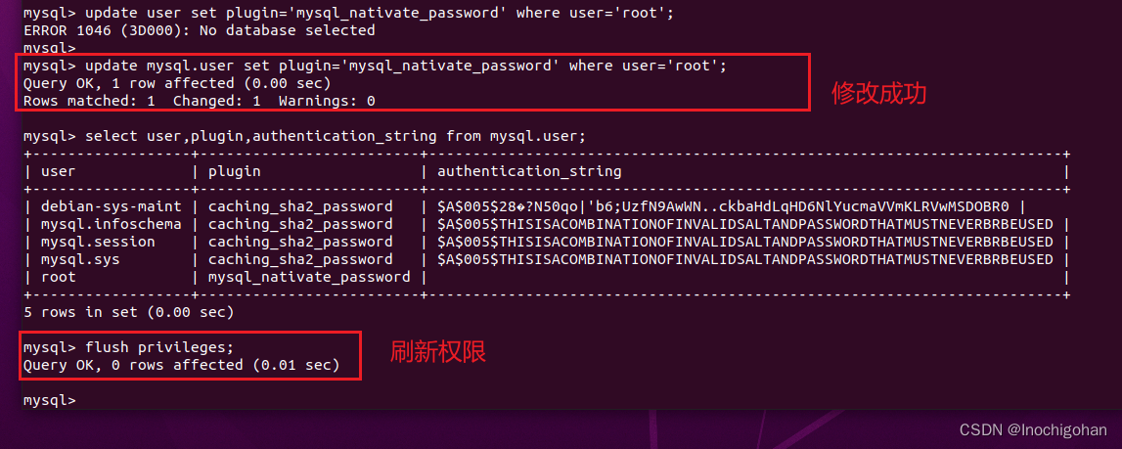Click the '5 rows in set' result line

pyautogui.click(x=128, y=312)
